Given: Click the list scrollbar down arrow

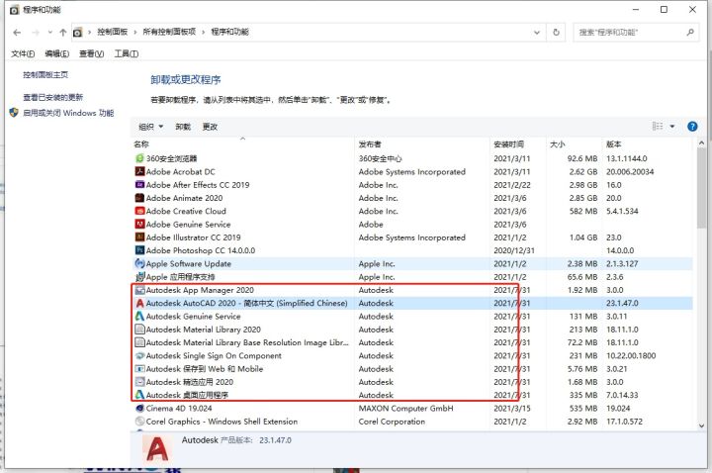Looking at the screenshot, I should point(701,426).
